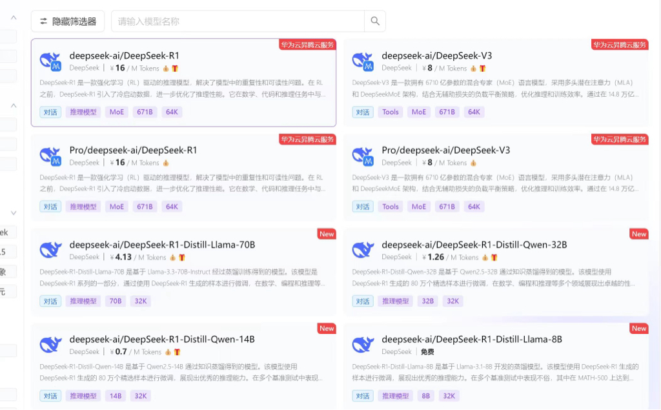Click 推理模型 tag on deepseek-ai/DeepSeek-R1 card
The height and width of the screenshot is (410, 661).
(x=83, y=112)
